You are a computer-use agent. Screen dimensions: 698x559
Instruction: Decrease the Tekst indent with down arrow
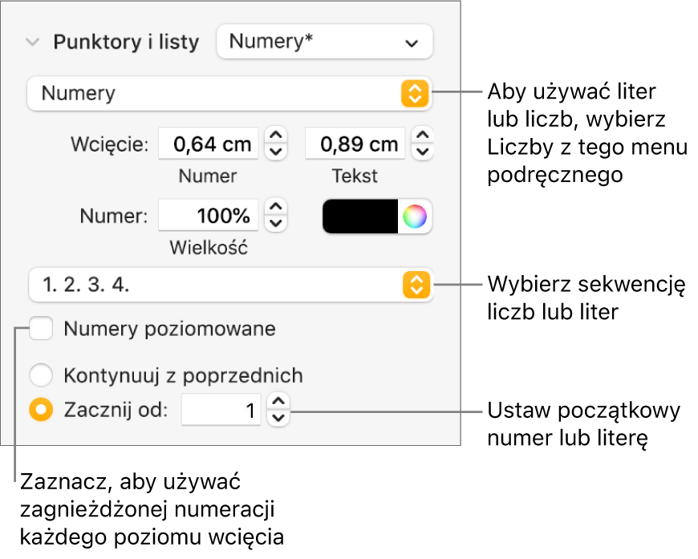(x=423, y=152)
